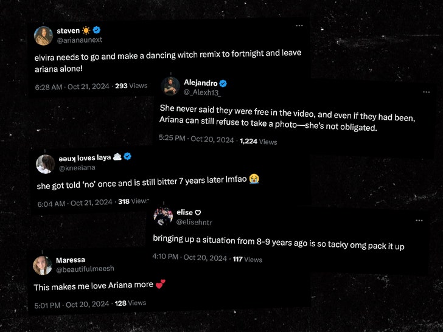Image resolution: width=443 pixels, height=332 pixels.
Task: Open elise's profile avatar
Action: [163, 216]
